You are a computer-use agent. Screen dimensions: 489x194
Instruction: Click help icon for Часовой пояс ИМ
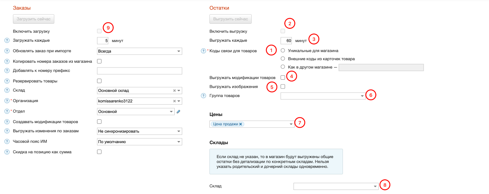tap(6, 142)
